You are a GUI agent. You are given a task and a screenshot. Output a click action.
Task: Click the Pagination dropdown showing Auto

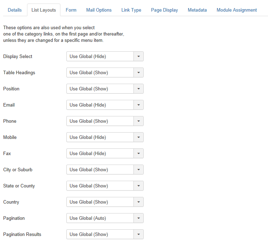[x=105, y=218]
